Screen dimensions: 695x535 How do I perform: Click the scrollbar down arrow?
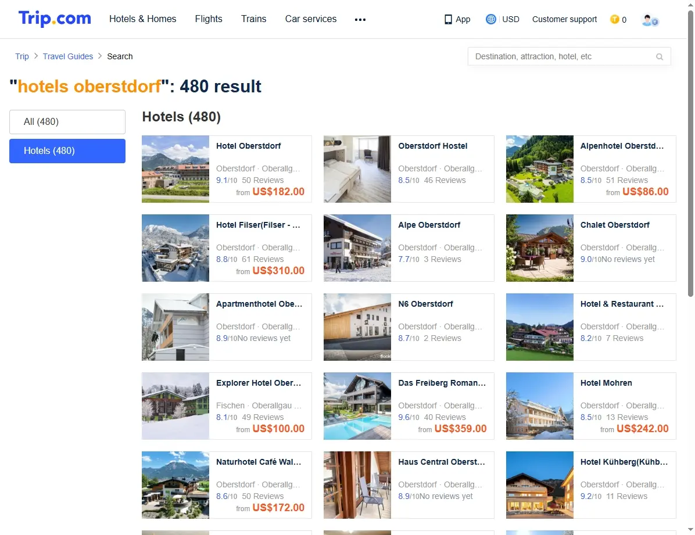coord(690,530)
